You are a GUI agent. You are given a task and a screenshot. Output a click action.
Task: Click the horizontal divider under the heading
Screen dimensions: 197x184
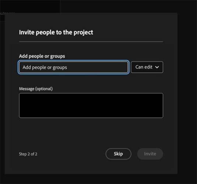click(x=91, y=42)
